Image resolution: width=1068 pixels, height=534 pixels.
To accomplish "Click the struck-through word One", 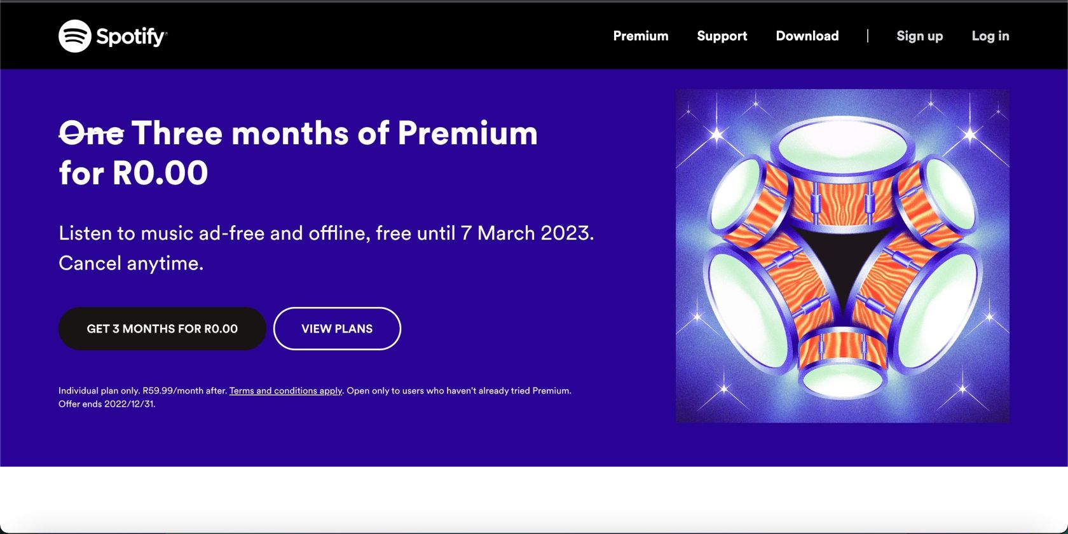I will tap(91, 133).
